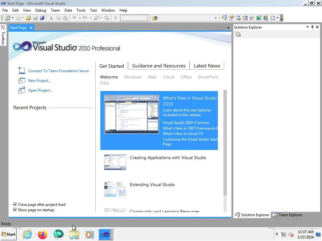The width and height of the screenshot is (322, 241).
Task: Click the New Project... link
Action: [39, 81]
